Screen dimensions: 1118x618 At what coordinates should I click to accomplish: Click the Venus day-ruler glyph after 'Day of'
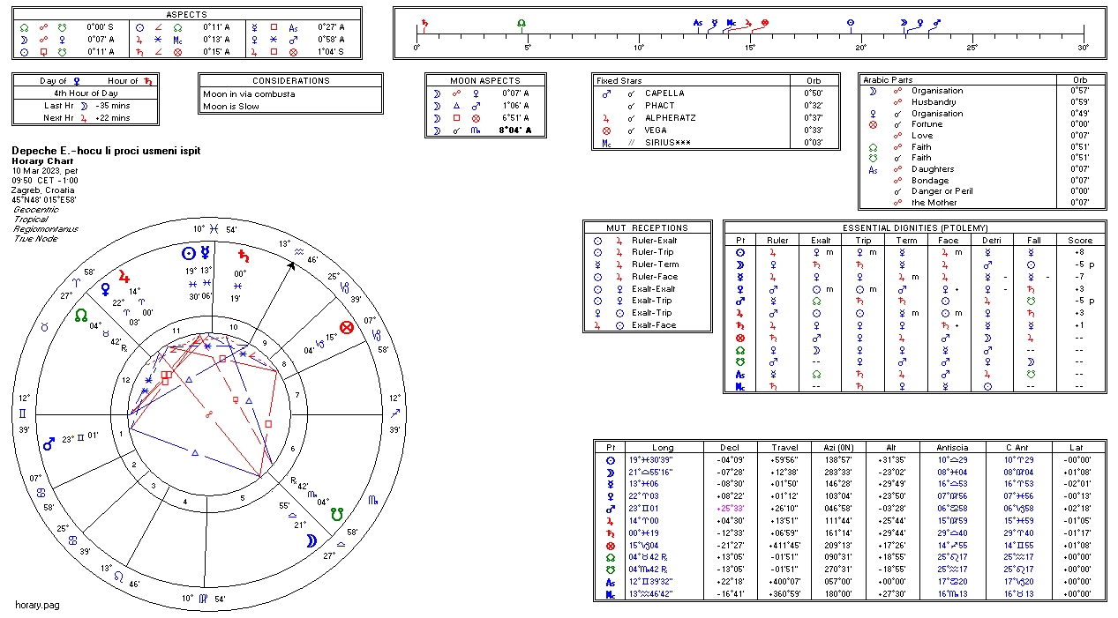pyautogui.click(x=77, y=81)
